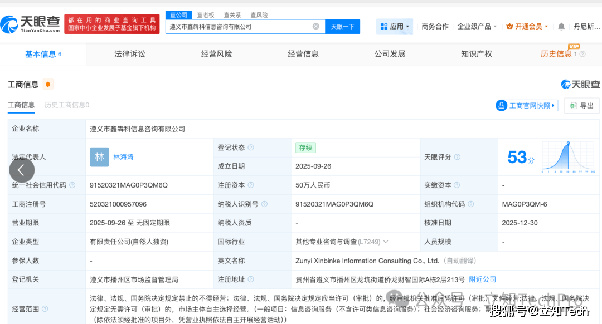
Task: Expand the 企业级产品 dropdown
Action: (477, 26)
